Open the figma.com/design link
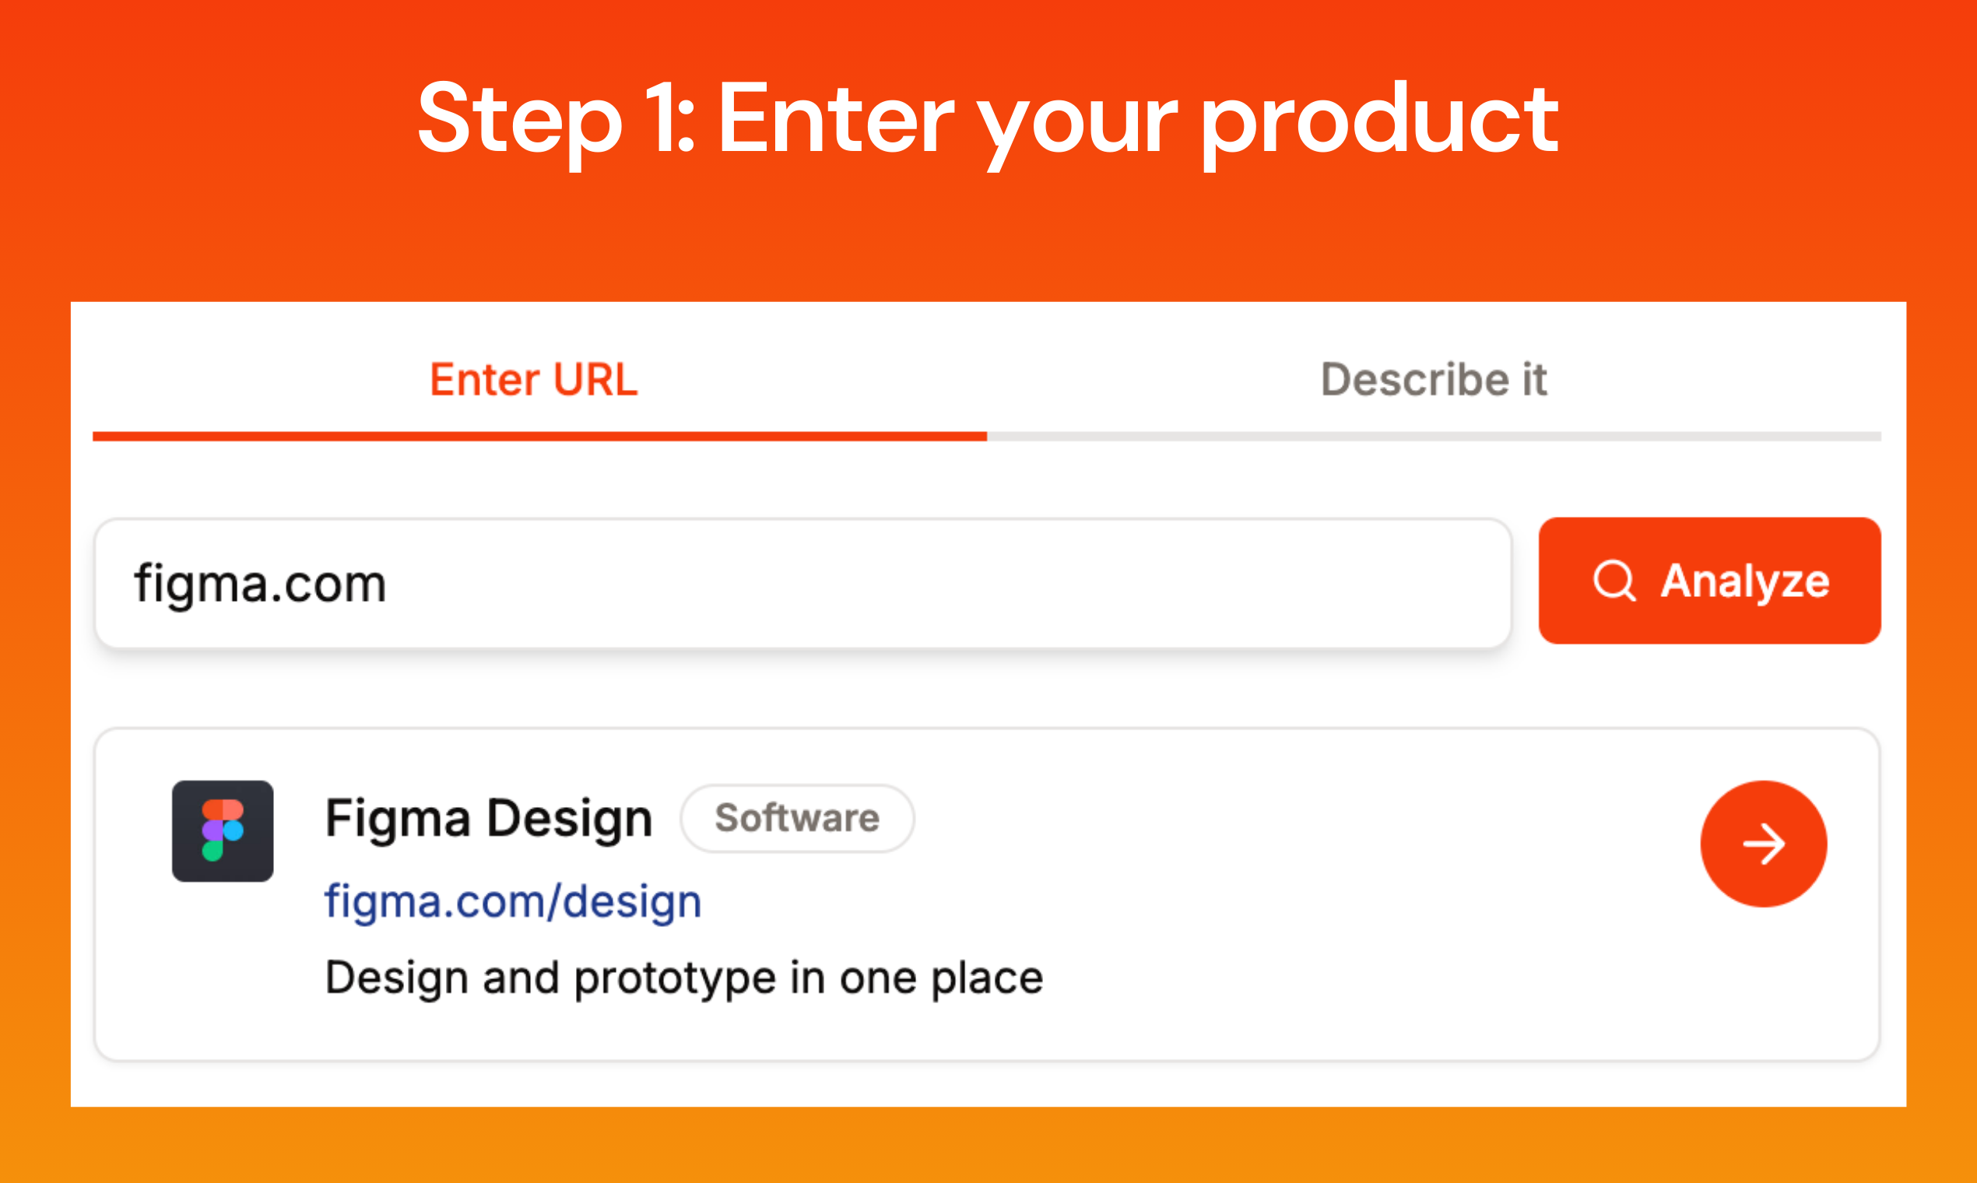The height and width of the screenshot is (1183, 1977). click(513, 901)
